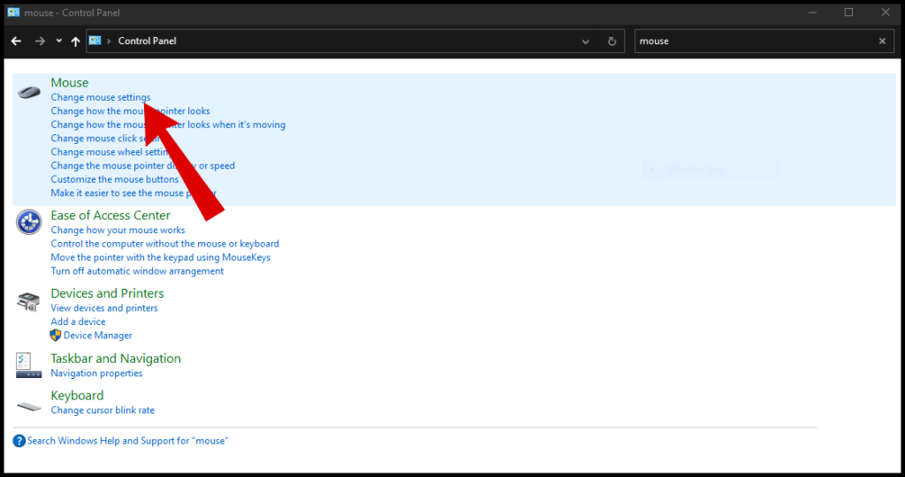This screenshot has height=477, width=905.
Task: Click Navigation properties link
Action: (x=96, y=374)
